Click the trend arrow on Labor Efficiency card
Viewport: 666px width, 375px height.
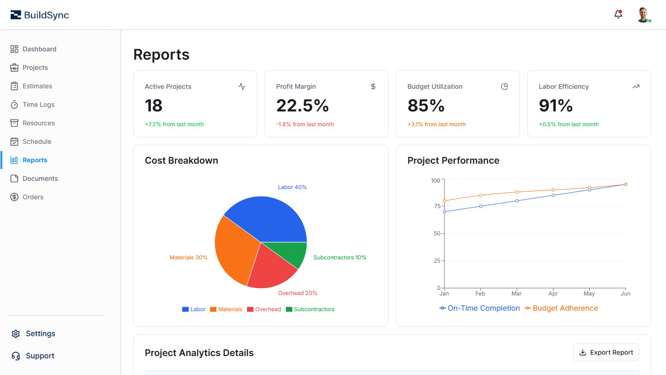pyautogui.click(x=635, y=86)
